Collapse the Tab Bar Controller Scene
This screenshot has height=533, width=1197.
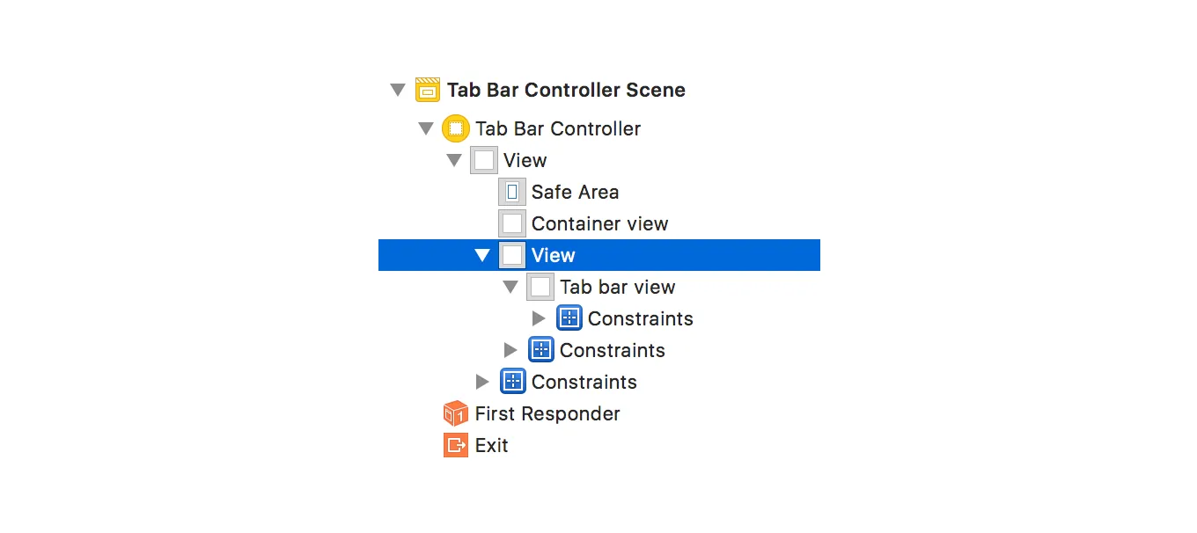point(398,90)
